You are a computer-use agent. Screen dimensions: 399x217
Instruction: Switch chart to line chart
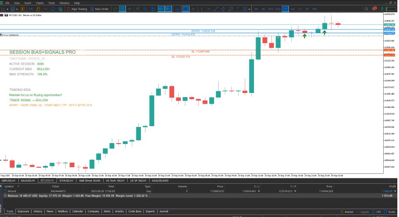[130, 9]
